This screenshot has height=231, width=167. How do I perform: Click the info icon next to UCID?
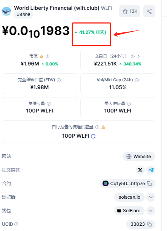click(x=16, y=224)
